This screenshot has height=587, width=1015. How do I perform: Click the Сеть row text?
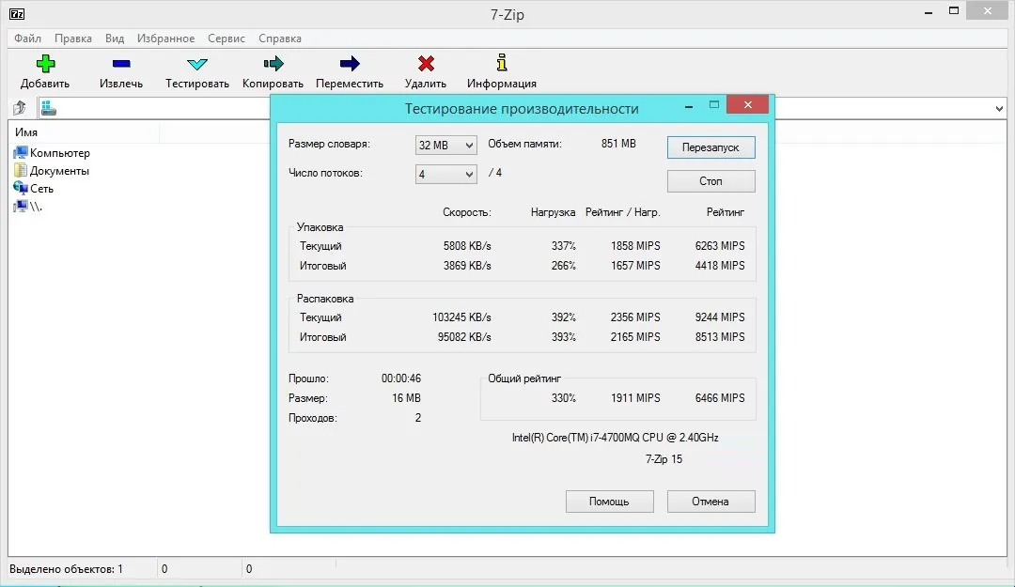click(42, 189)
